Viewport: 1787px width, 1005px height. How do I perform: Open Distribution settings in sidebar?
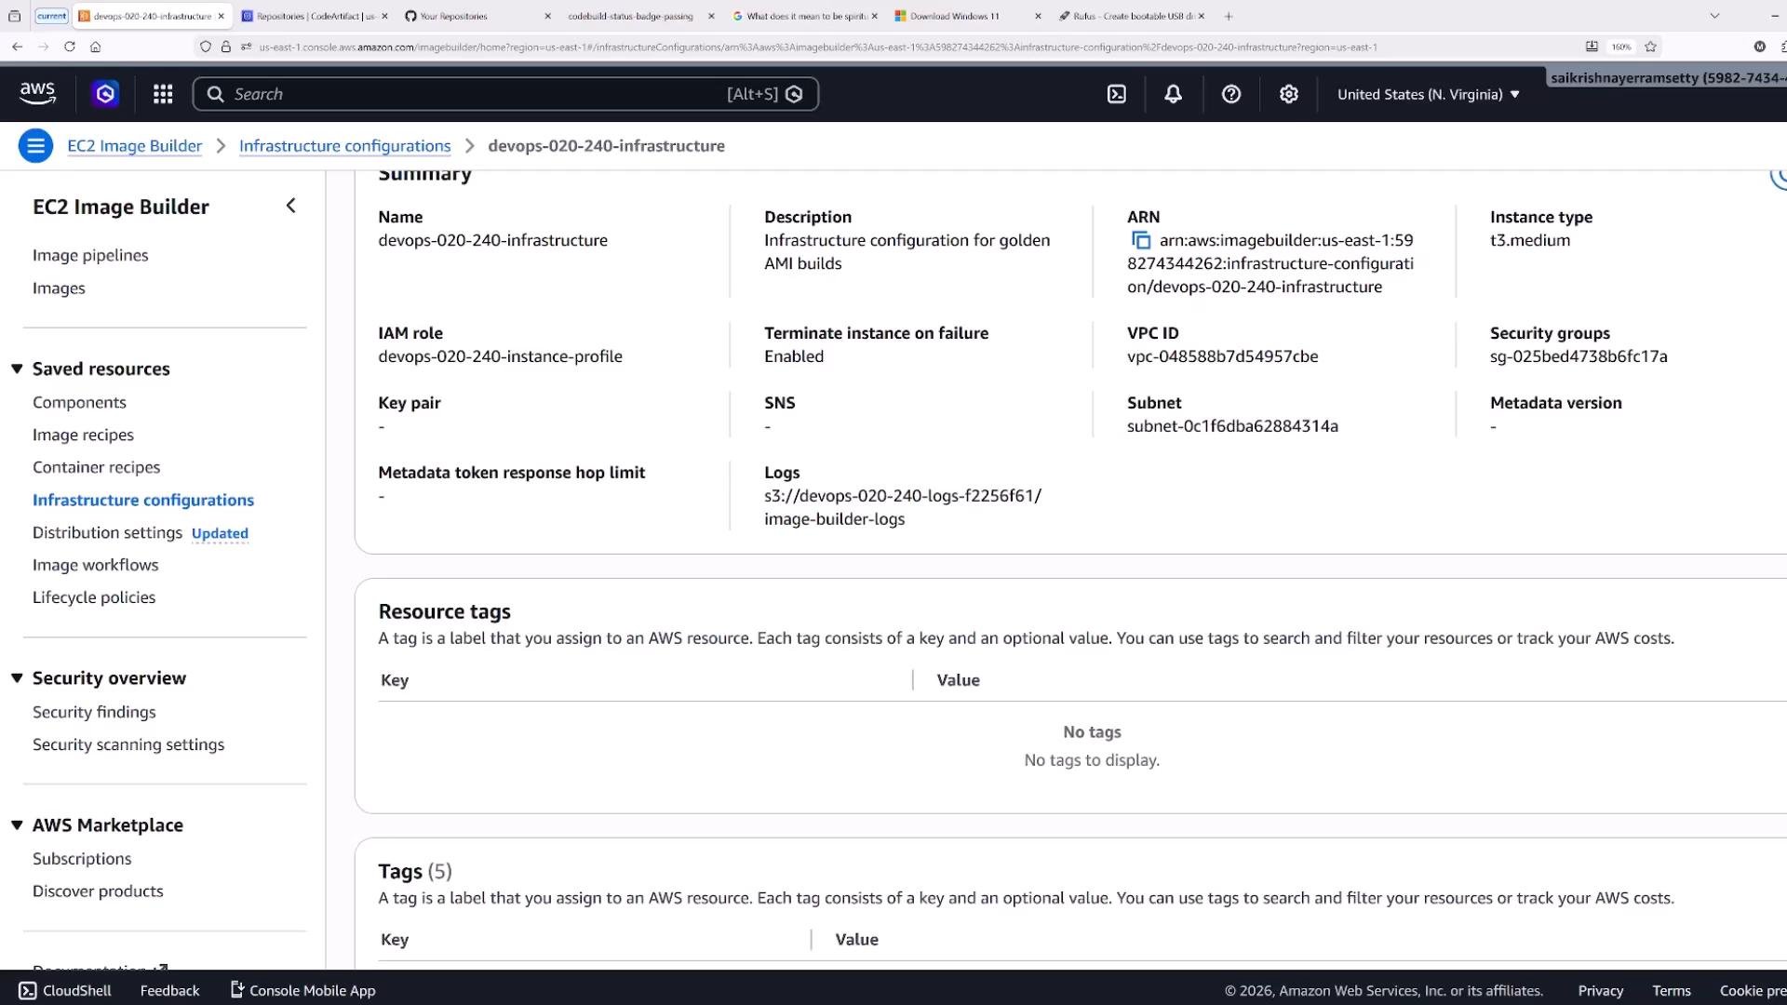(107, 532)
